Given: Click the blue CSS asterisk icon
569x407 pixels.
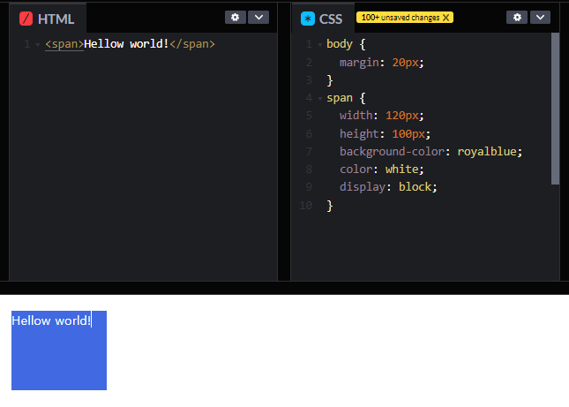Looking at the screenshot, I should coord(308,19).
